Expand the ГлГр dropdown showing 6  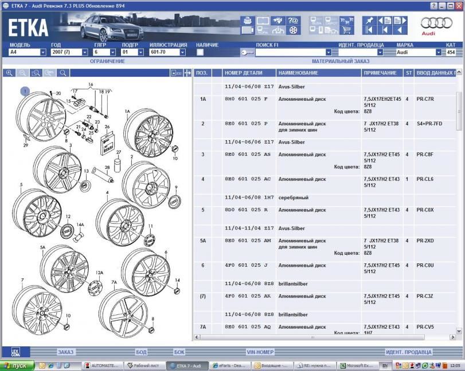pos(113,53)
